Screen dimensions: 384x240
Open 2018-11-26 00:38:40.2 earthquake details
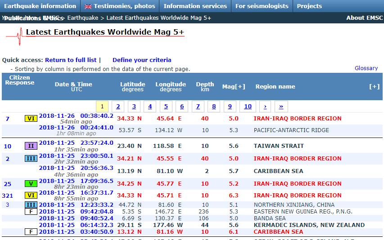(x=76, y=116)
